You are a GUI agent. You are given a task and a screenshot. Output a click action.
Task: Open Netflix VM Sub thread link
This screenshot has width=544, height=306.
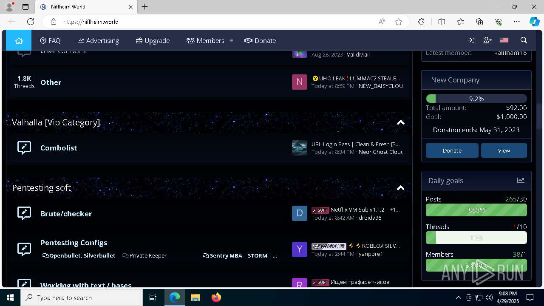click(365, 210)
